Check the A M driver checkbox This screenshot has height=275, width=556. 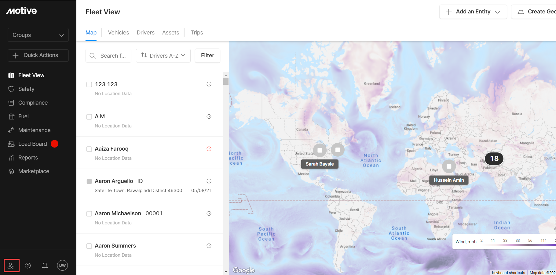[x=89, y=117]
